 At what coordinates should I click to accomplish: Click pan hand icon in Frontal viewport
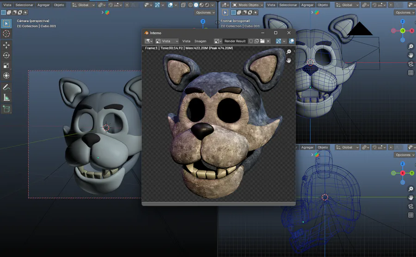(411, 55)
